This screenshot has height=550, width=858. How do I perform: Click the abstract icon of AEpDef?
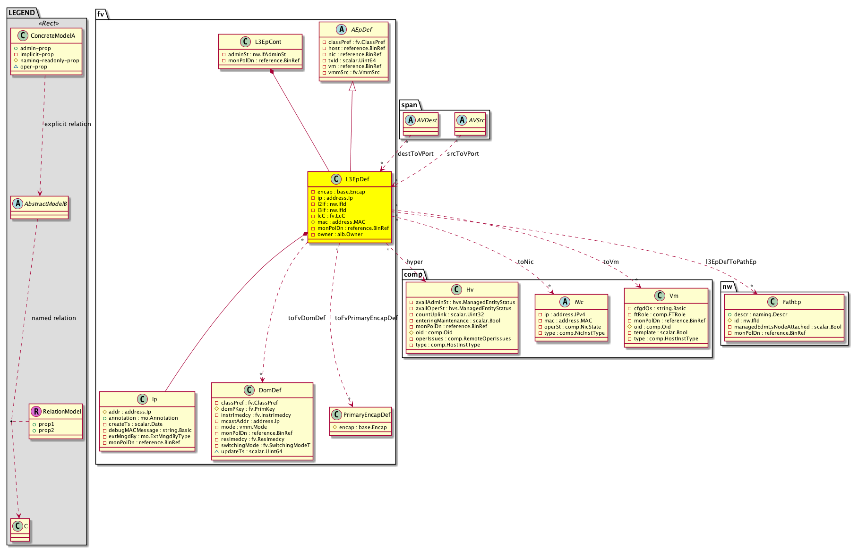coord(341,29)
